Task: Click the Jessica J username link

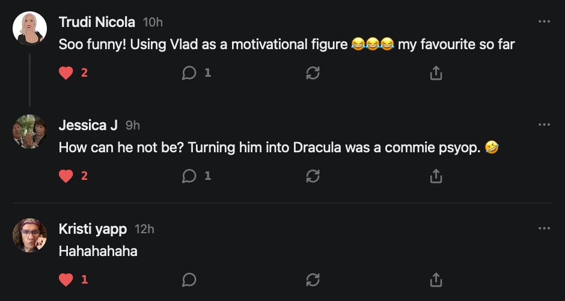Action: pos(88,125)
